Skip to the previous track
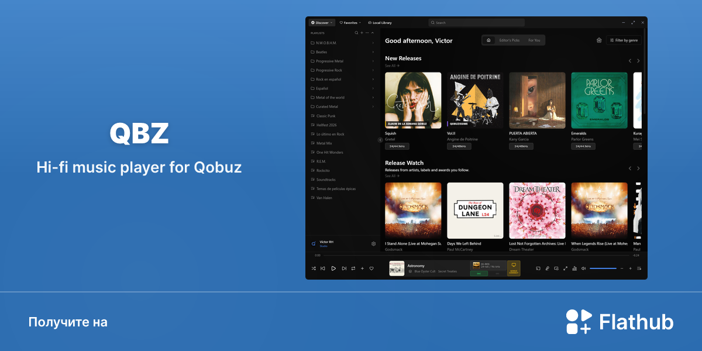 (x=323, y=269)
